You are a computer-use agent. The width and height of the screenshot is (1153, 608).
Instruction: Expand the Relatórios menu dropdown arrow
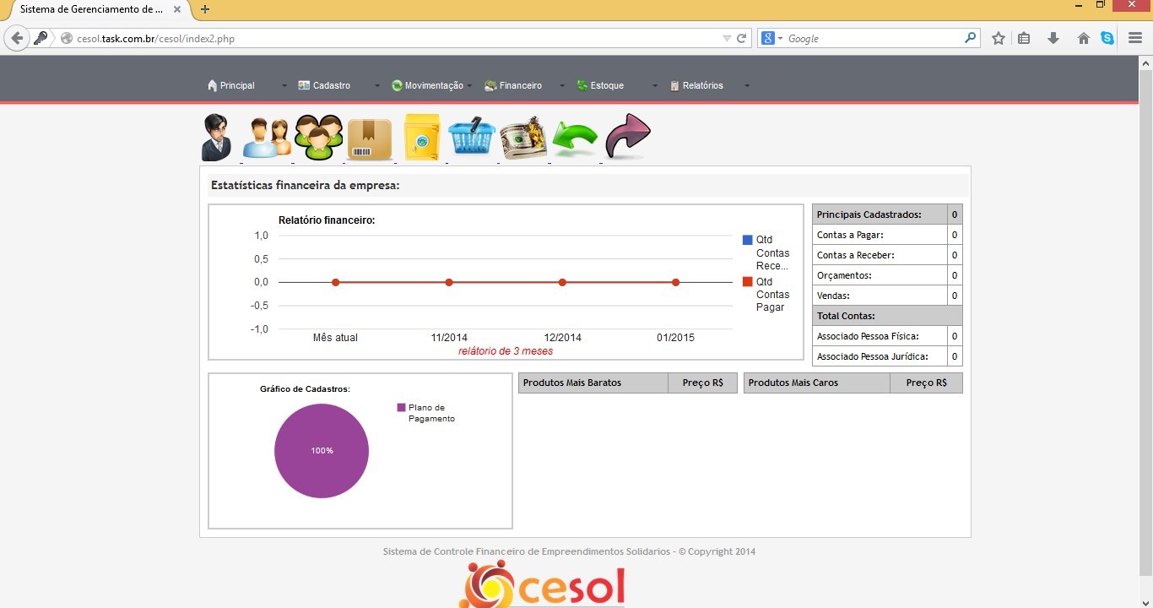746,86
